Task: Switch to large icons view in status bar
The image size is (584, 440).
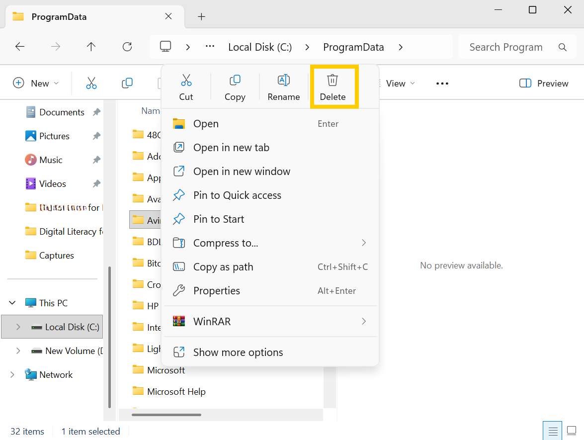Action: click(x=572, y=431)
